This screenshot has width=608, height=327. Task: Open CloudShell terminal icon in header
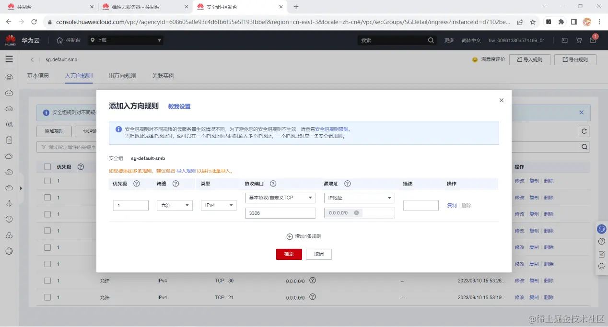coord(565,40)
